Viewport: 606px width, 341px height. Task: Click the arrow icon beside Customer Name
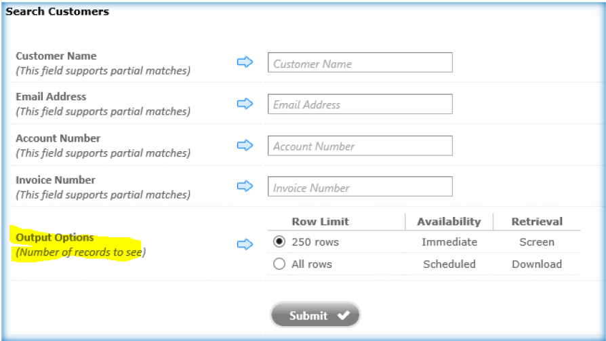pos(245,62)
